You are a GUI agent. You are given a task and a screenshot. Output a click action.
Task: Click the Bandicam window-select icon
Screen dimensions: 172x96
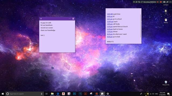[137, 2]
